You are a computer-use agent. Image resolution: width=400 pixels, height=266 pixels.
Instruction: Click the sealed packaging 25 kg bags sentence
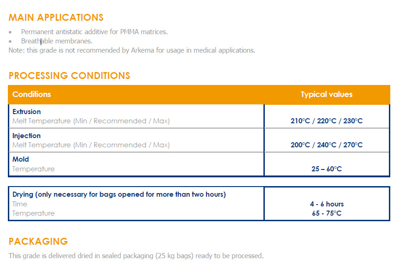136,255
